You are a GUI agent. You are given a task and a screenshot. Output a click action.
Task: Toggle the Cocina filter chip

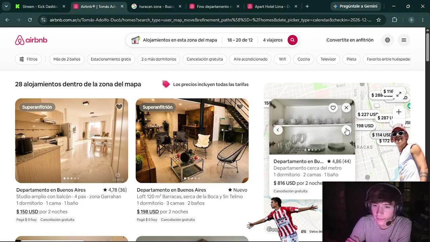coord(304,59)
